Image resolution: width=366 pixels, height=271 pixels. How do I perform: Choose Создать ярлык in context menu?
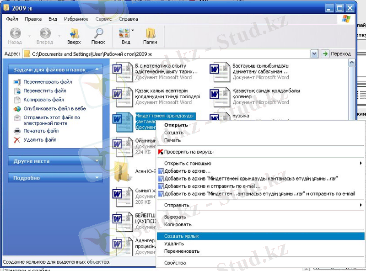pos(182,236)
